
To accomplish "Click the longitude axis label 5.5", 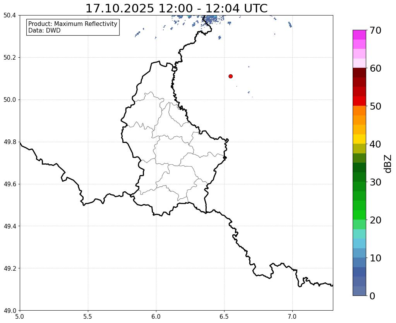I will coord(88,317).
